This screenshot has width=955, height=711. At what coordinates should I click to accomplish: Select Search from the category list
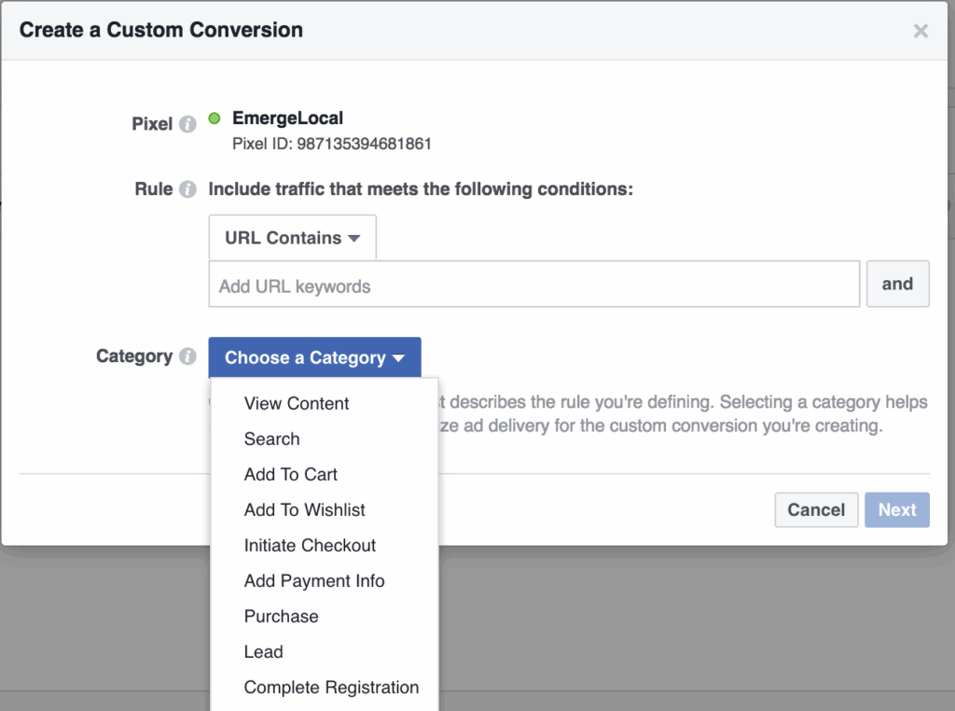pyautogui.click(x=272, y=439)
